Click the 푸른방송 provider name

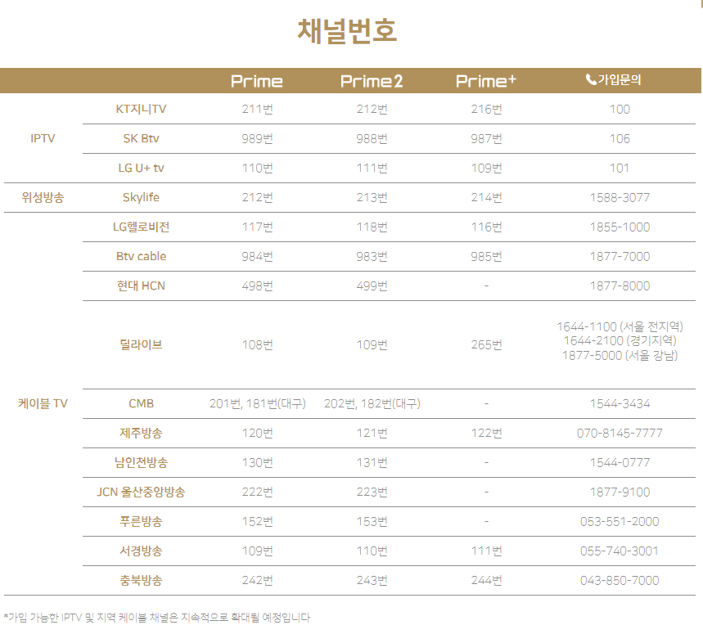(x=141, y=521)
